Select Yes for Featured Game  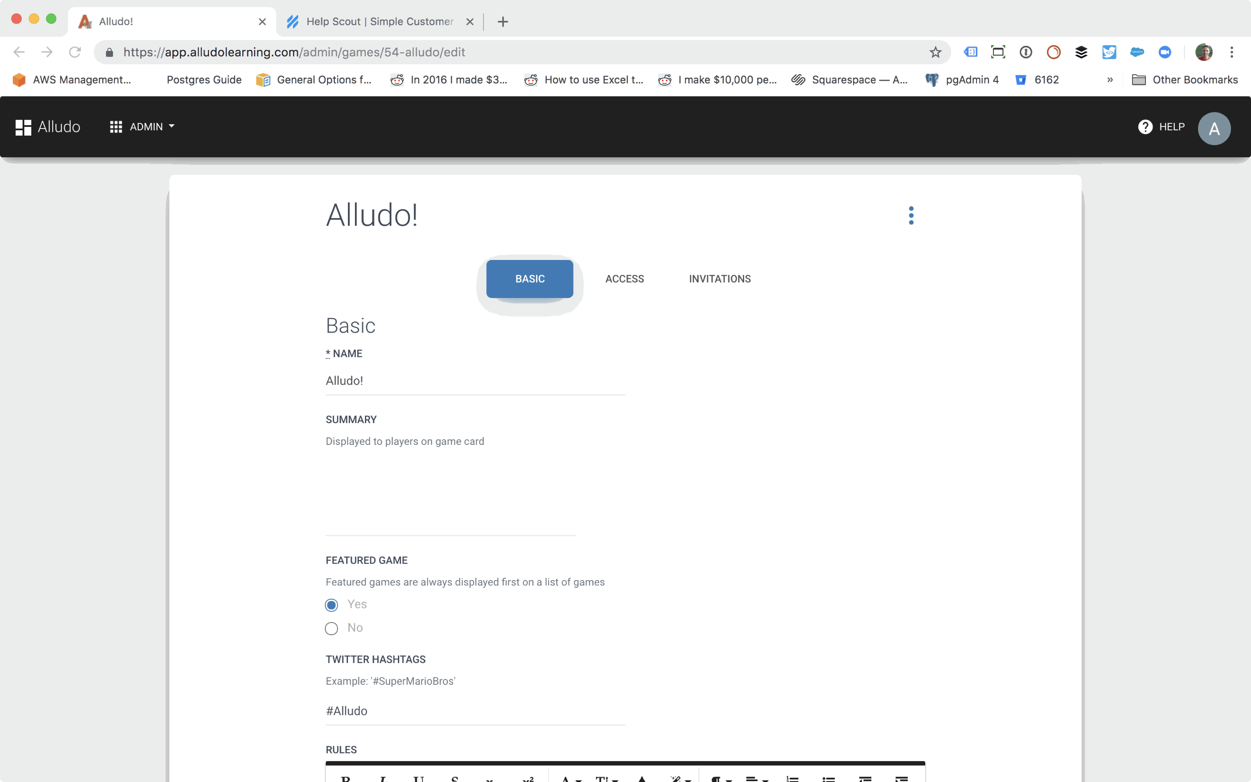pos(331,604)
